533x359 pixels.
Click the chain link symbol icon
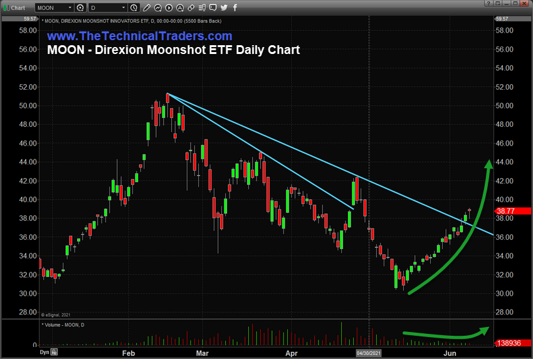click(x=191, y=8)
